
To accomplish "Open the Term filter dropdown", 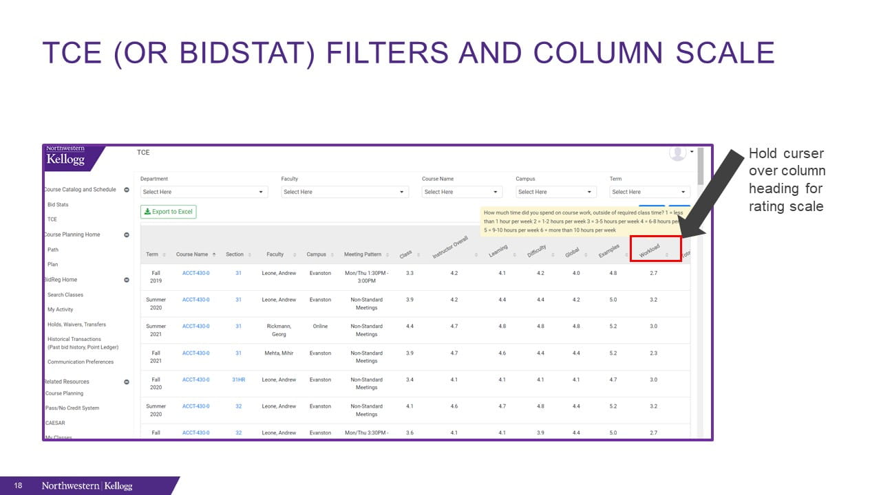I will 649,192.
